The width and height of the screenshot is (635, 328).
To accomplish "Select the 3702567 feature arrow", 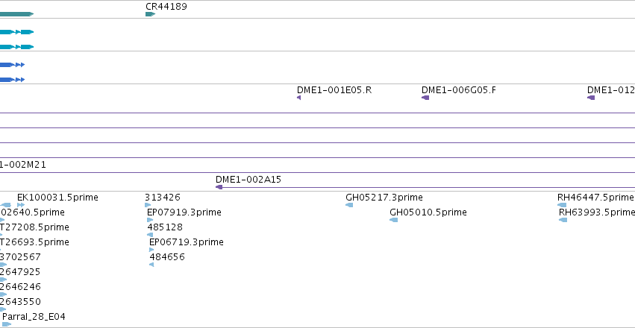I will coord(3,265).
